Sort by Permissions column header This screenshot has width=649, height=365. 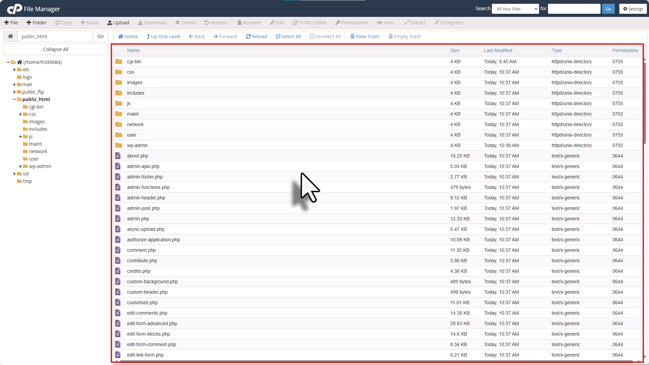pyautogui.click(x=625, y=50)
